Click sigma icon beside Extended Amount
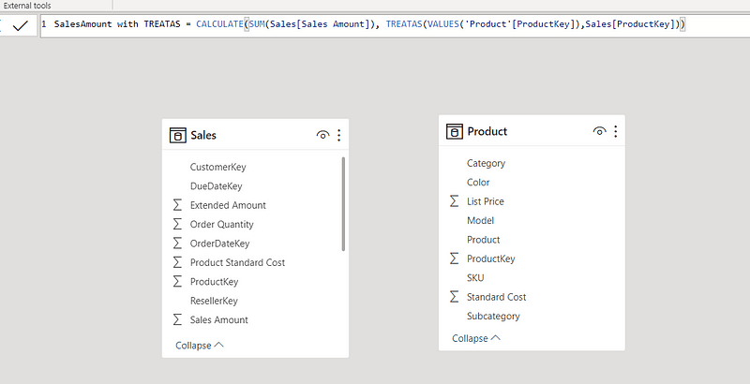Image resolution: width=750 pixels, height=384 pixels. pos(177,205)
